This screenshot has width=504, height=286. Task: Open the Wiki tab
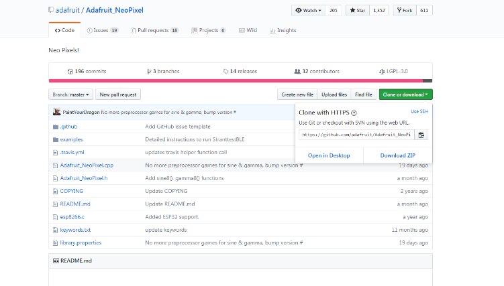[248, 30]
